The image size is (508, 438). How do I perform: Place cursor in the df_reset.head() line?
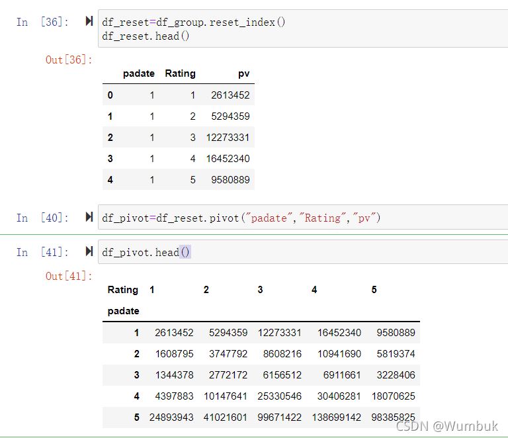(x=146, y=36)
